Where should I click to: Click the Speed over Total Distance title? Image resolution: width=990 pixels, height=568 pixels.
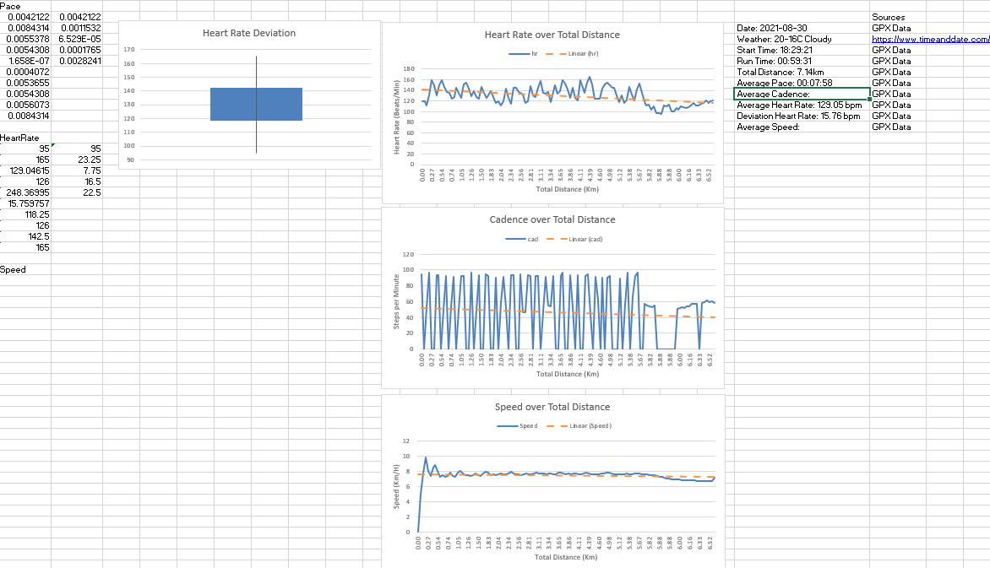pyautogui.click(x=552, y=407)
